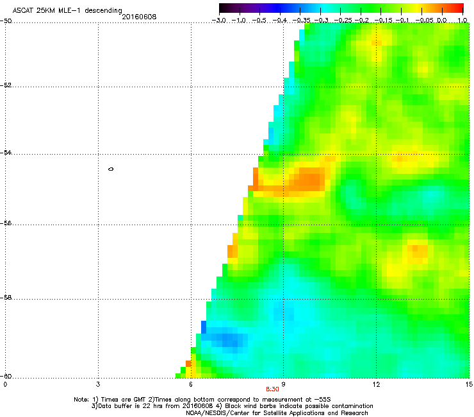
Task: Click the '6' longitude axis label
Action: click(x=191, y=384)
